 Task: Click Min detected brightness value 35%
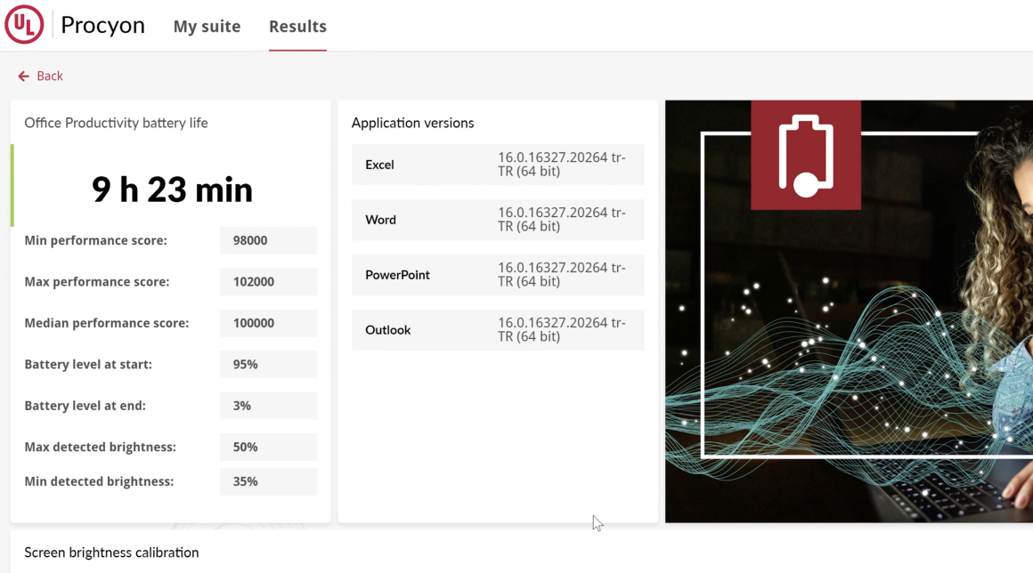click(268, 481)
